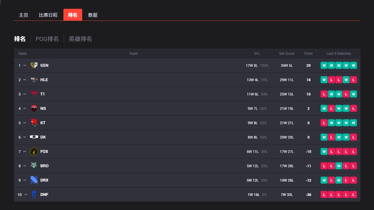Viewport: 374px width, 210px height.
Task: Click HLE's 13W 4L record
Action: tap(253, 80)
